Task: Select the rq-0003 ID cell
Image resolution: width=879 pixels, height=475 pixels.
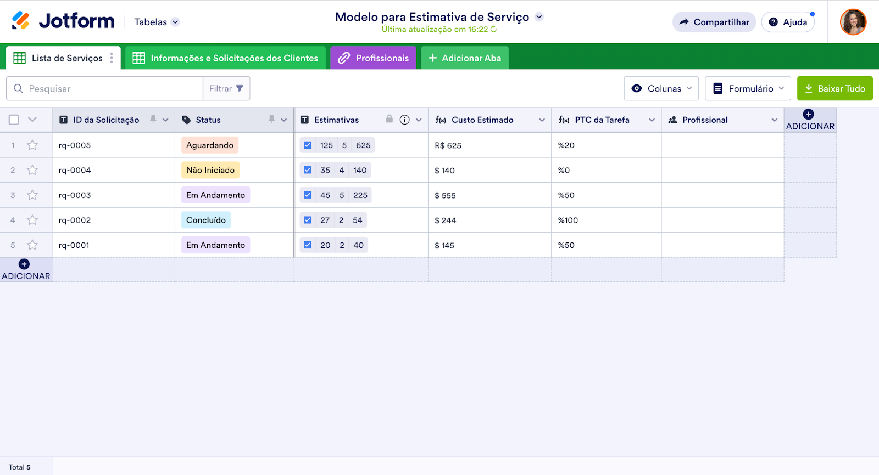Action: 113,195
